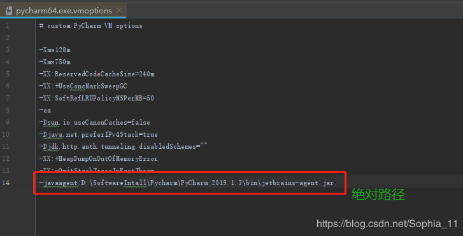Click the ReservedCodeCacheSize=240m line
463x236 pixels.
pos(97,74)
